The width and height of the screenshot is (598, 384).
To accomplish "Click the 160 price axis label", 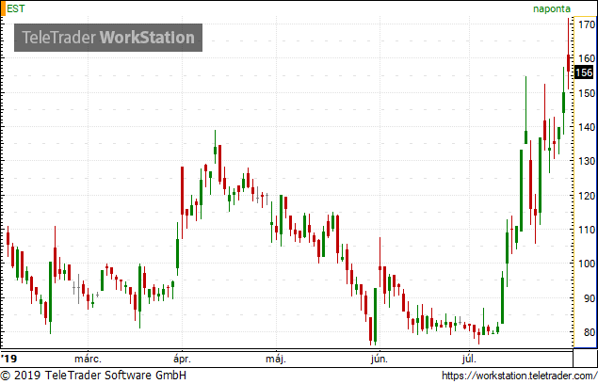I will tap(587, 58).
